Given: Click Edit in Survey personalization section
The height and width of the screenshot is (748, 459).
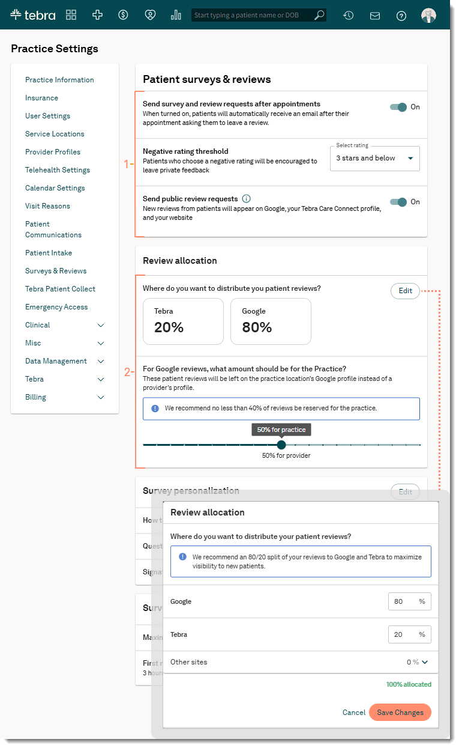Looking at the screenshot, I should point(406,492).
